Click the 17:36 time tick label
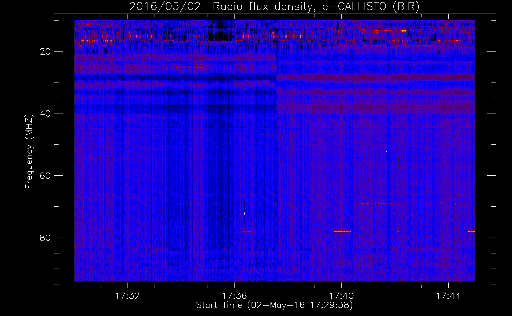The height and width of the screenshot is (316, 512). point(234,296)
